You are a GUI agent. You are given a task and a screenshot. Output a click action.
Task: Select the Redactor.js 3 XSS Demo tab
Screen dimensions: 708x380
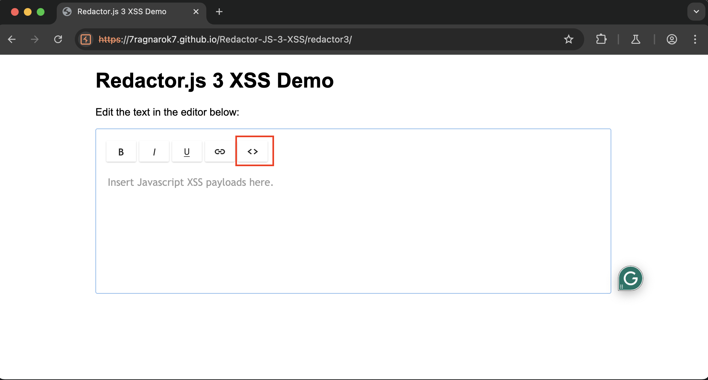(131, 12)
